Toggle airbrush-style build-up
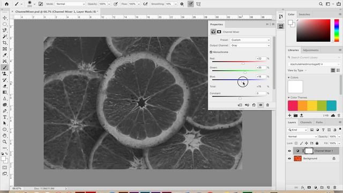The width and height of the screenshot is (343, 193). coord(145,4)
